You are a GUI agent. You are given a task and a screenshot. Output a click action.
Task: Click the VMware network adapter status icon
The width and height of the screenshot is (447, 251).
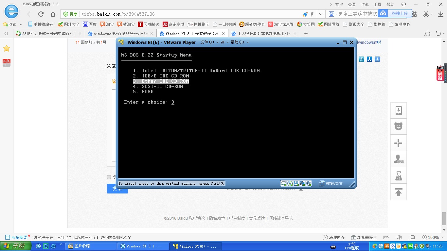pos(302,183)
